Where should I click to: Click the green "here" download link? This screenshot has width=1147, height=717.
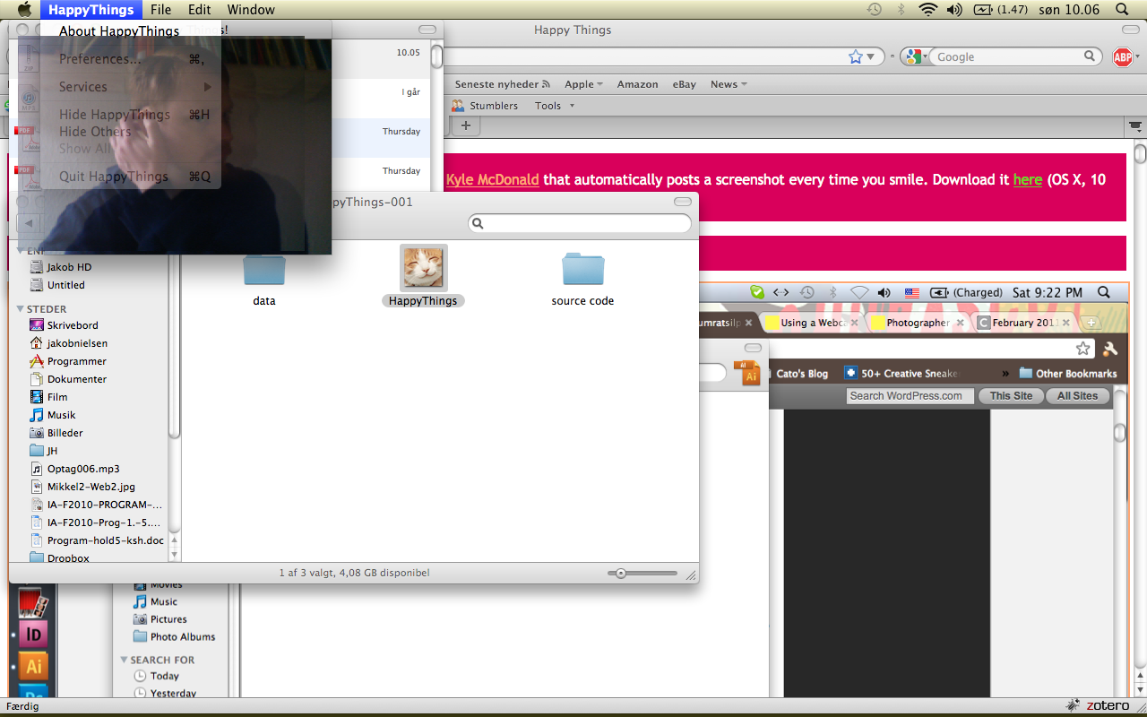coord(1027,179)
